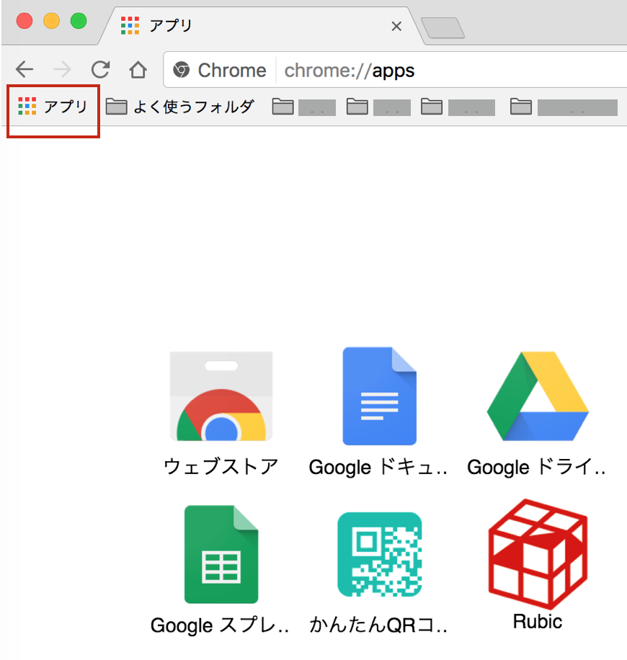This screenshot has width=627, height=660.
Task: Click the ウェブストア text label
Action: (221, 467)
